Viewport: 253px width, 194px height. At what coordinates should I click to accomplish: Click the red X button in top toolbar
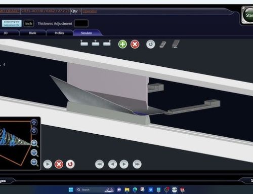pyautogui.click(x=135, y=44)
